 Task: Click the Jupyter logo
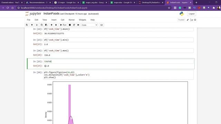click(x=33, y=14)
